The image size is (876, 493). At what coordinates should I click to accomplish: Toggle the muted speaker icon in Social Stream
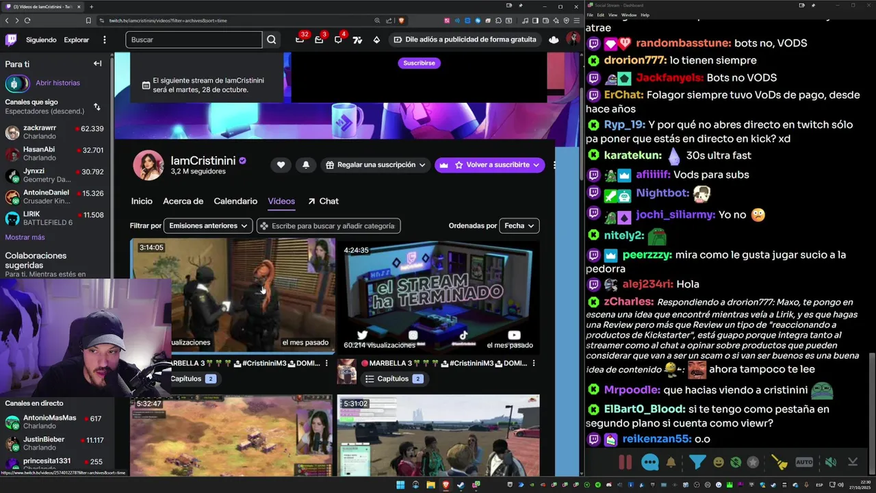point(831,462)
